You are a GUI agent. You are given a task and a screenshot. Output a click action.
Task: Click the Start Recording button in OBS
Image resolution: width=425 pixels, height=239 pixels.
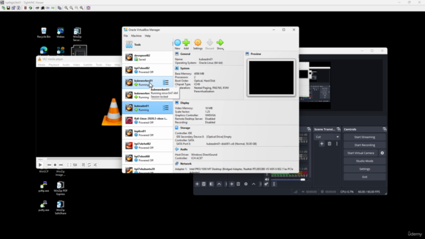365,145
